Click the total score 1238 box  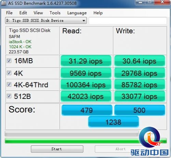(x=114, y=122)
